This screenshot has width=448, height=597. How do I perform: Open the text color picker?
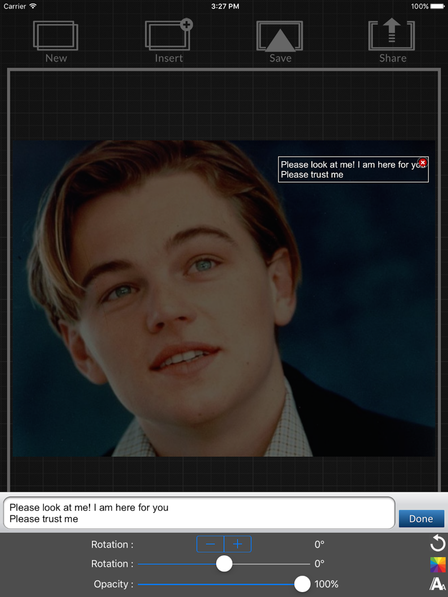[438, 565]
